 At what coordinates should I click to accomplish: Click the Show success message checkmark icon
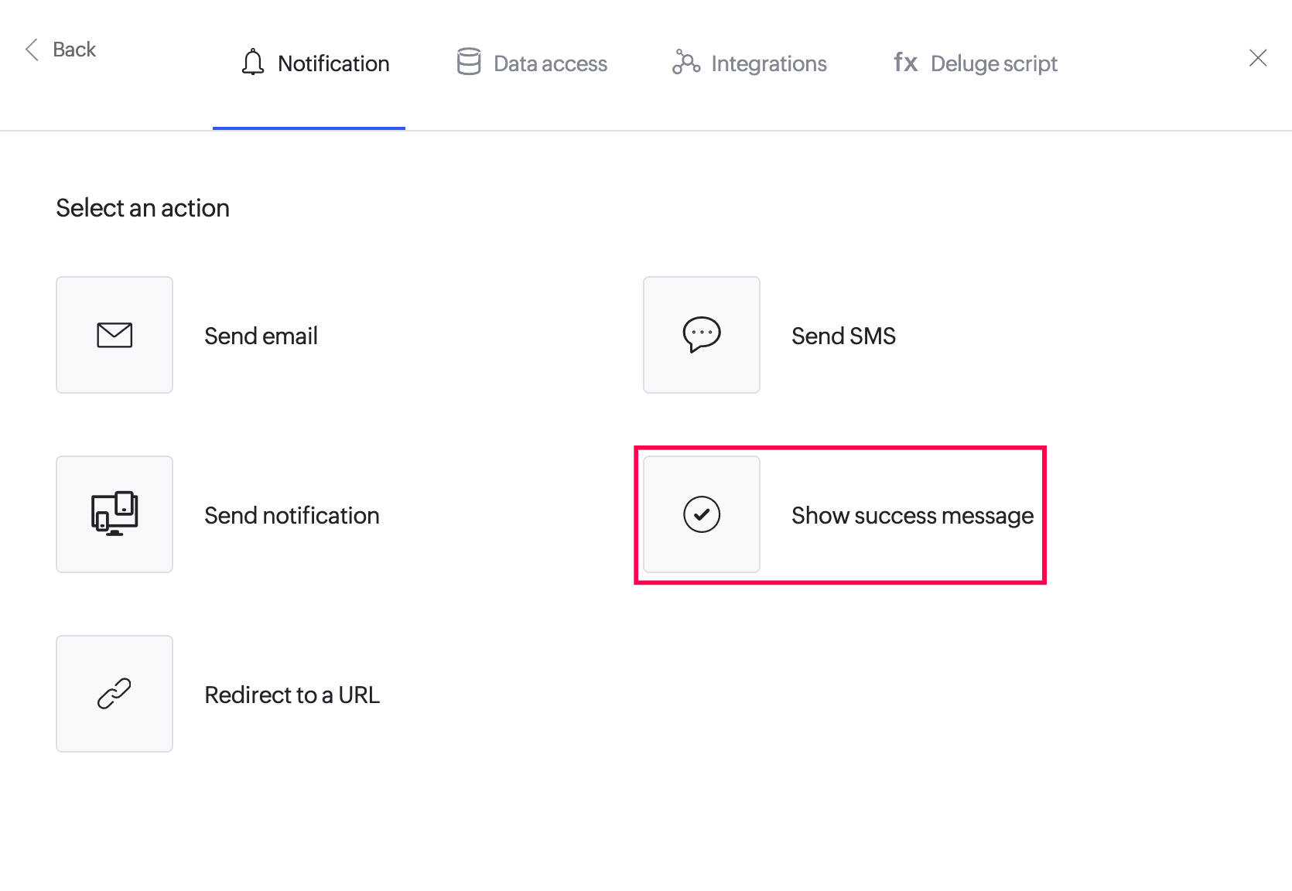point(702,514)
